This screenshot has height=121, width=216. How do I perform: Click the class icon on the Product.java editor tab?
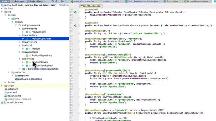click(x=165, y=1)
